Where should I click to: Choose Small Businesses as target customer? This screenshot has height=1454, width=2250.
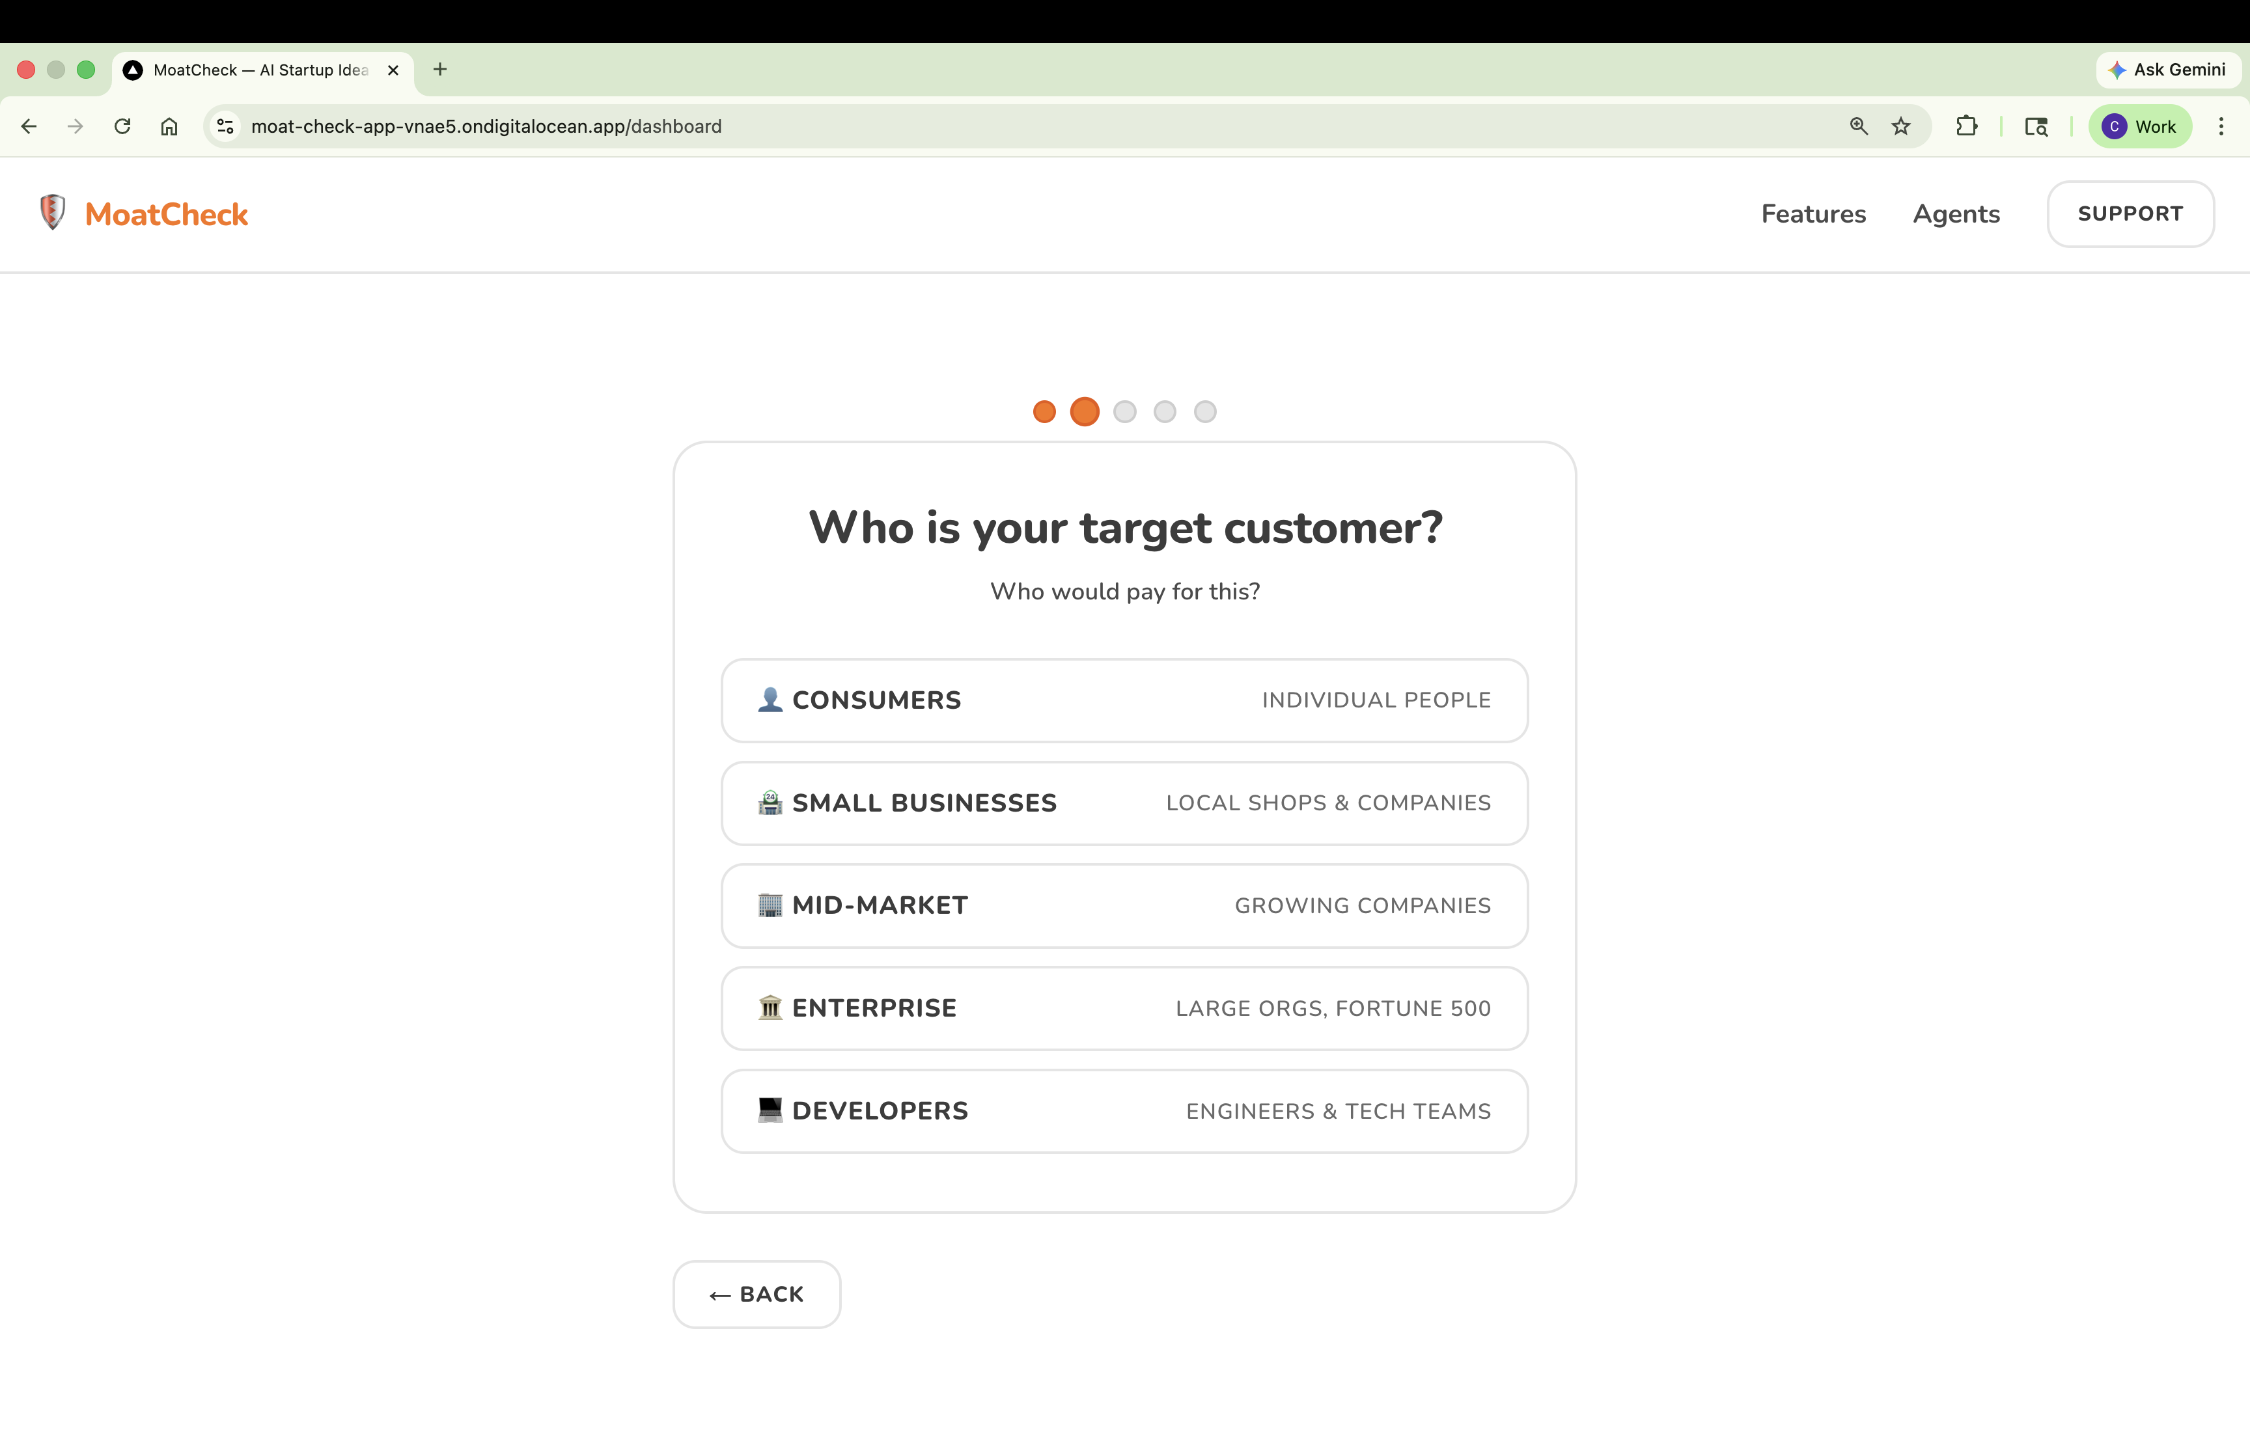(x=1124, y=804)
